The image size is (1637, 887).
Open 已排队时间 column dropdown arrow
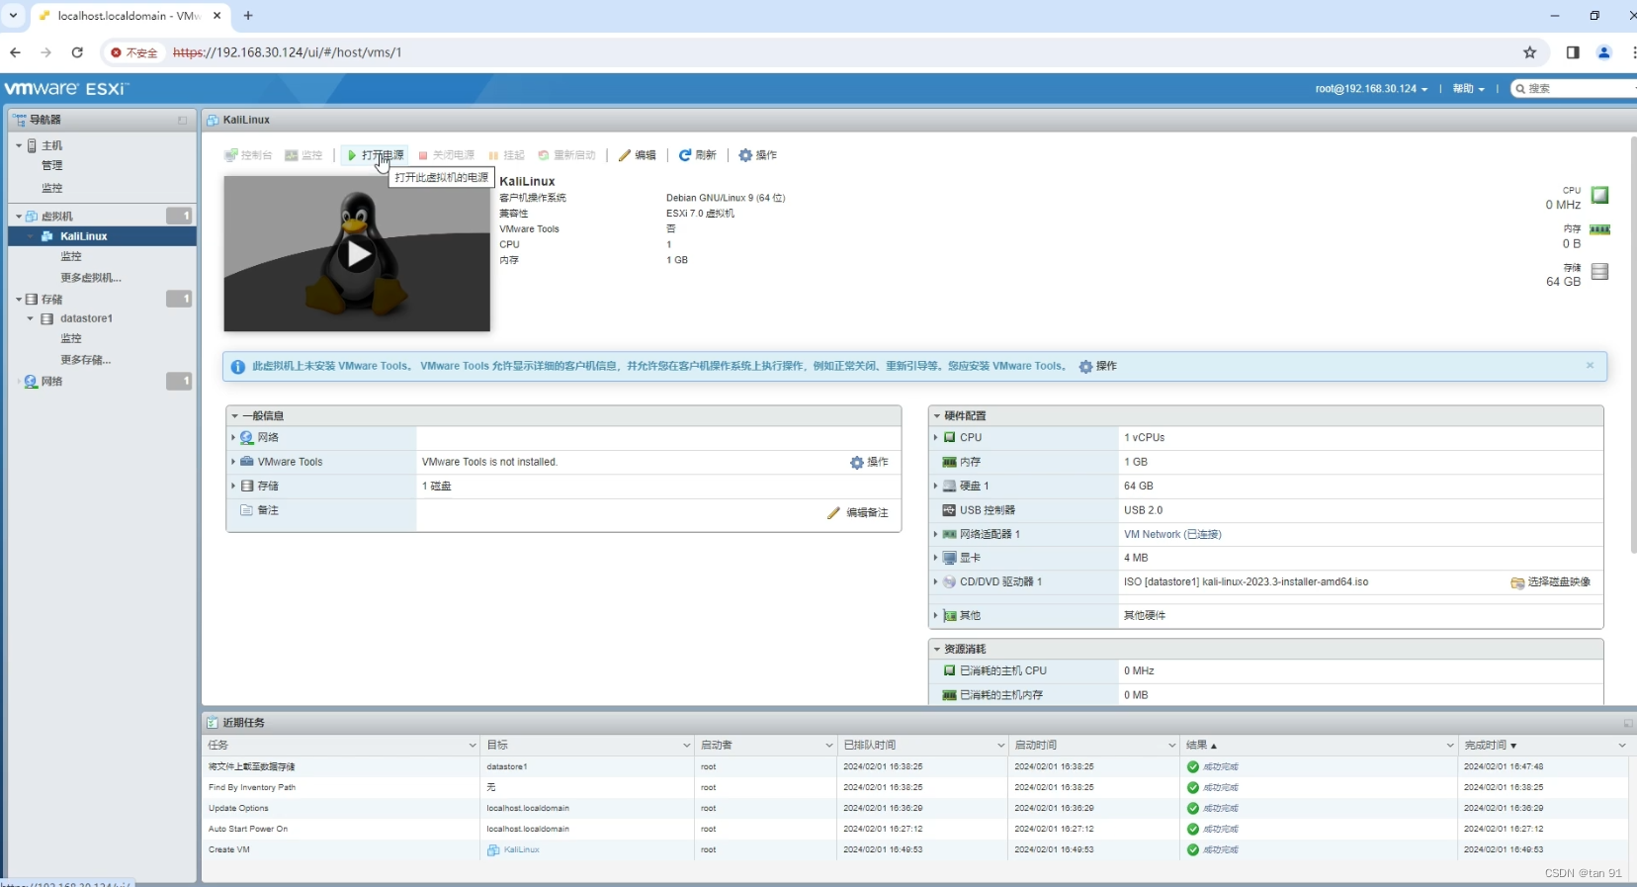[1000, 746]
